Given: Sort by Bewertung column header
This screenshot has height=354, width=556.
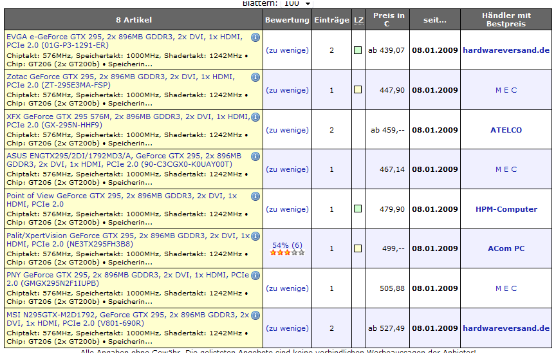Looking at the screenshot, I should (287, 20).
